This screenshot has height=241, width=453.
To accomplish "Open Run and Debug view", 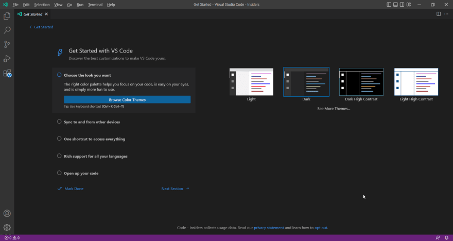I will pyautogui.click(x=7, y=59).
